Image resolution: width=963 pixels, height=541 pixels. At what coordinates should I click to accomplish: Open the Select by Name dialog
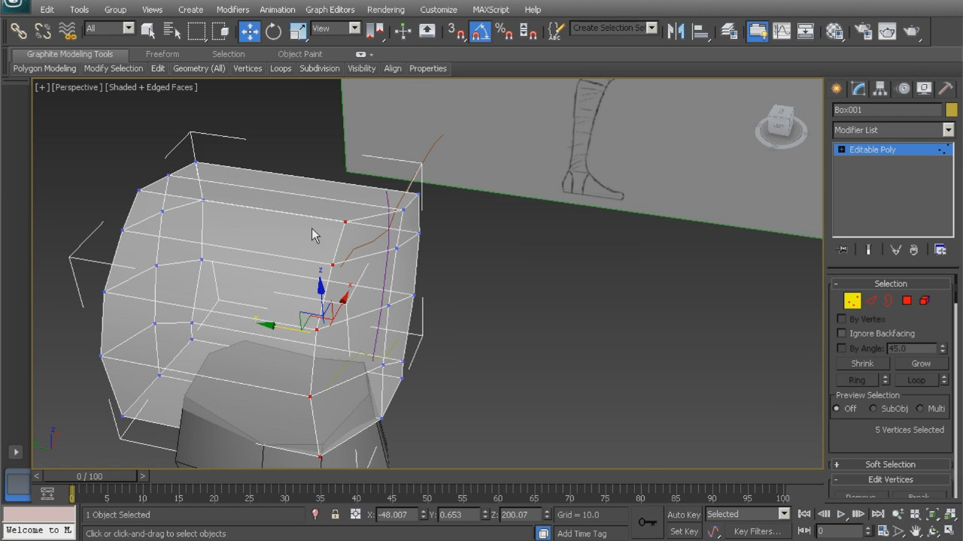tap(172, 31)
